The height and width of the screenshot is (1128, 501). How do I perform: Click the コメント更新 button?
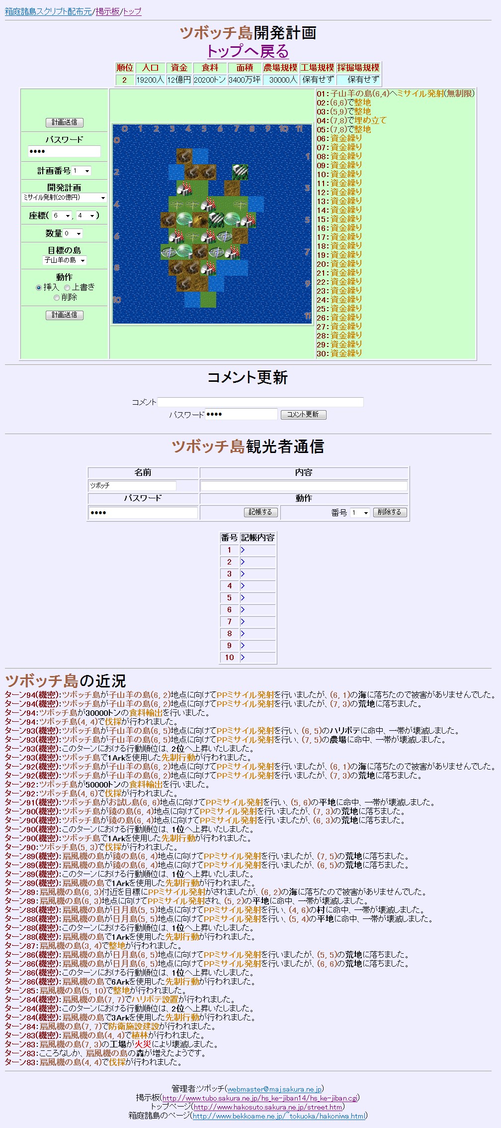tap(304, 415)
